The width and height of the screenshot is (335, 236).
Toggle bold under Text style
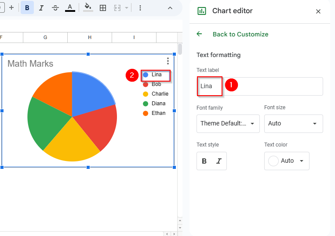click(x=204, y=161)
